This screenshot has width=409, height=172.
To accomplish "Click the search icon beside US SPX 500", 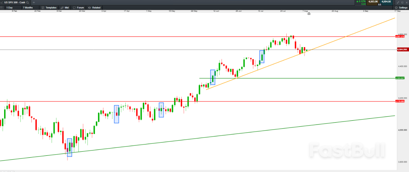I will 28,2.
